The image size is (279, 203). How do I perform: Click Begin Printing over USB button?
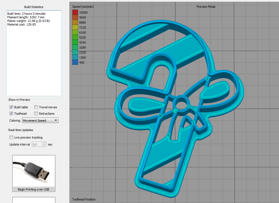[34, 173]
